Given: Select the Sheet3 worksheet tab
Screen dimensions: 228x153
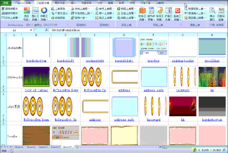Looking at the screenshot, I should click(x=43, y=147).
